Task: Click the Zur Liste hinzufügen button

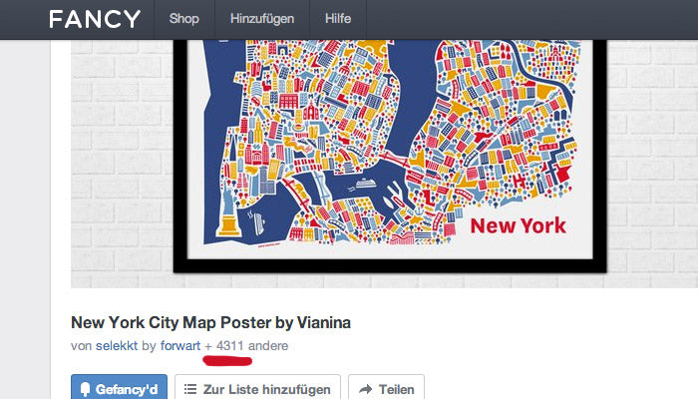Action: pos(257,387)
